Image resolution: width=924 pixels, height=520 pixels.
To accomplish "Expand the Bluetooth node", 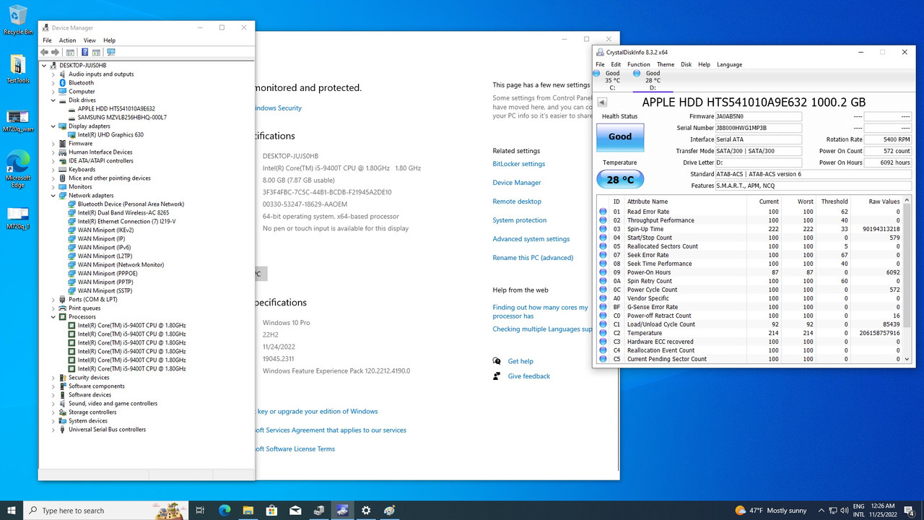I will coord(53,83).
